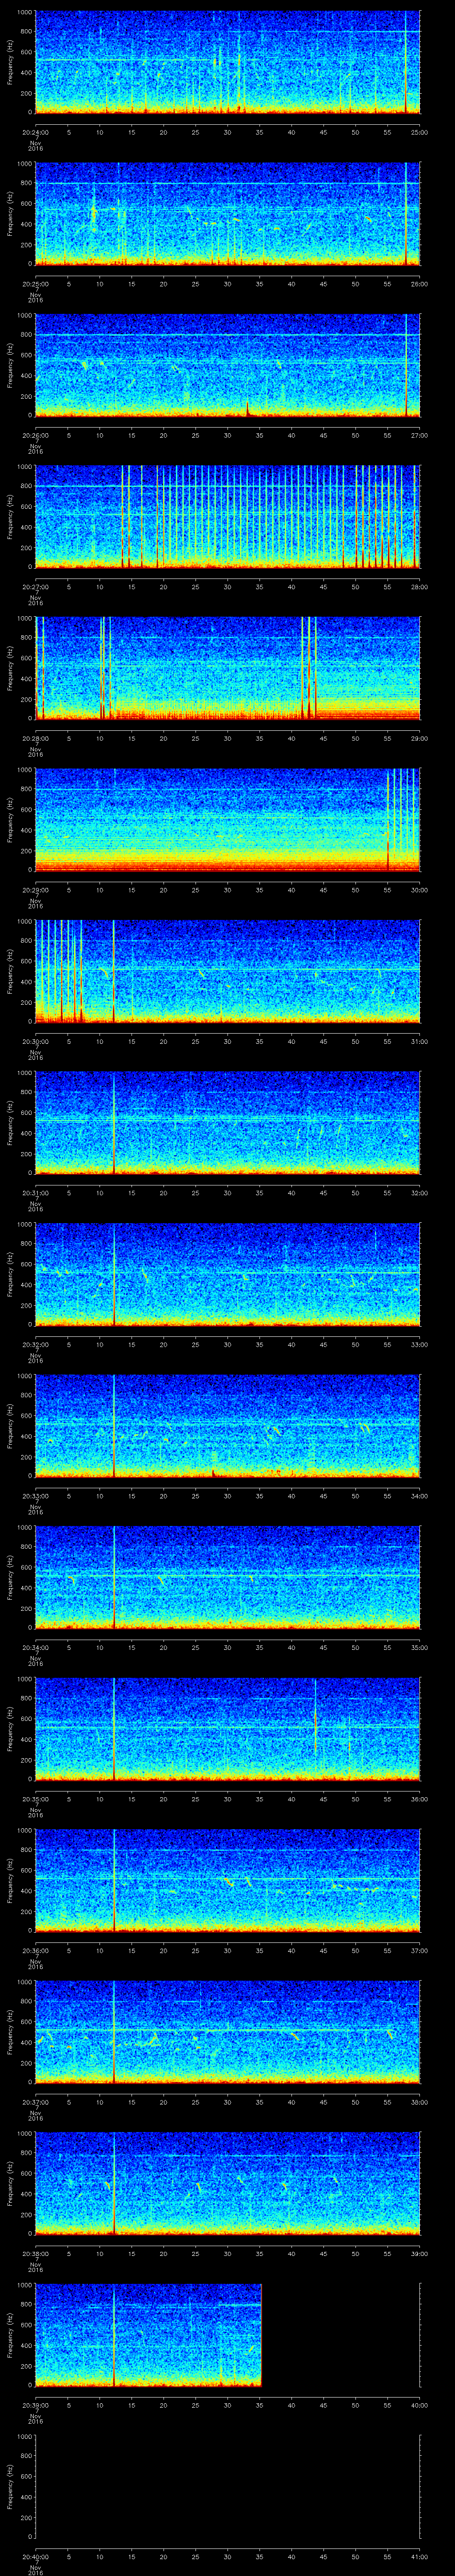This screenshot has height=2576, width=455.
Task: Click the '25:00' end time label
Action: pyautogui.click(x=420, y=132)
